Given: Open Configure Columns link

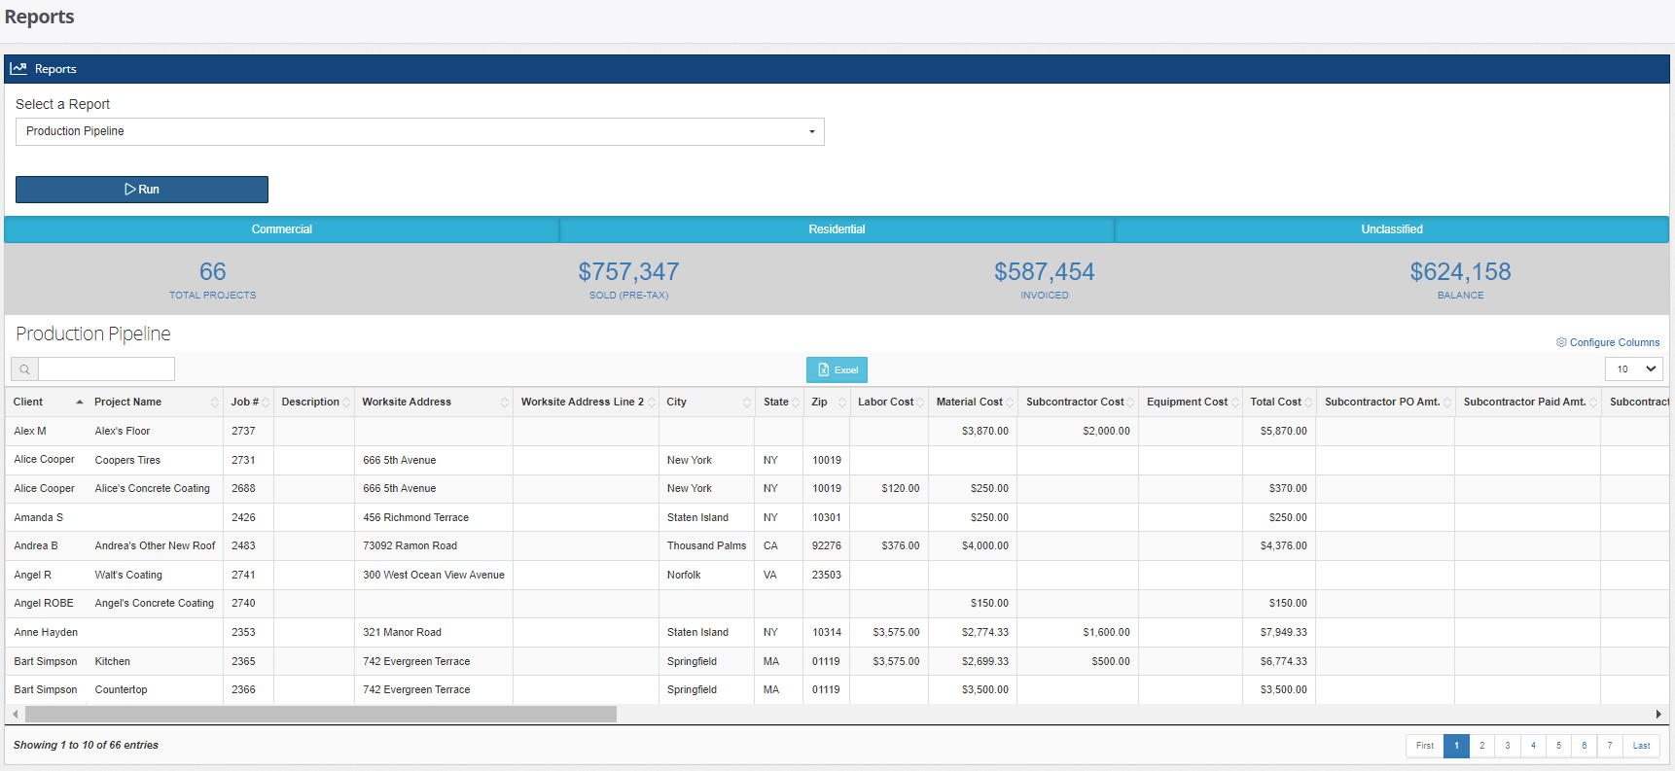Looking at the screenshot, I should pyautogui.click(x=1608, y=342).
